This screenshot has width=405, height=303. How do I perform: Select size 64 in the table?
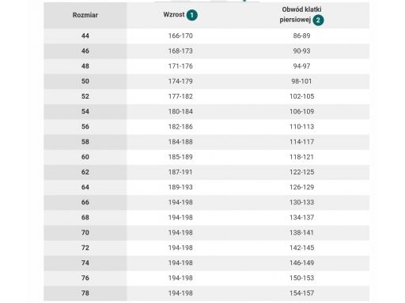pyautogui.click(x=85, y=187)
